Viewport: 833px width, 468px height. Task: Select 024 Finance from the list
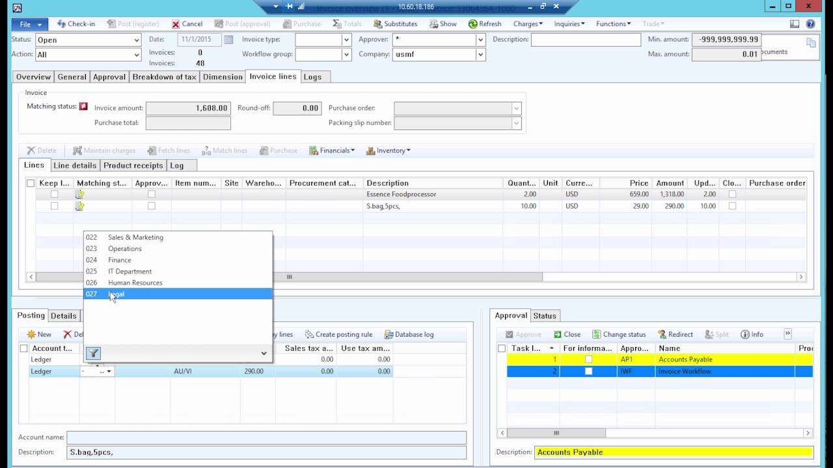coord(178,260)
